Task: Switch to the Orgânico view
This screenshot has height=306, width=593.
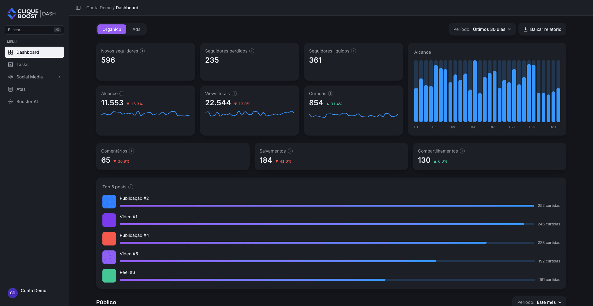Action: click(x=112, y=29)
